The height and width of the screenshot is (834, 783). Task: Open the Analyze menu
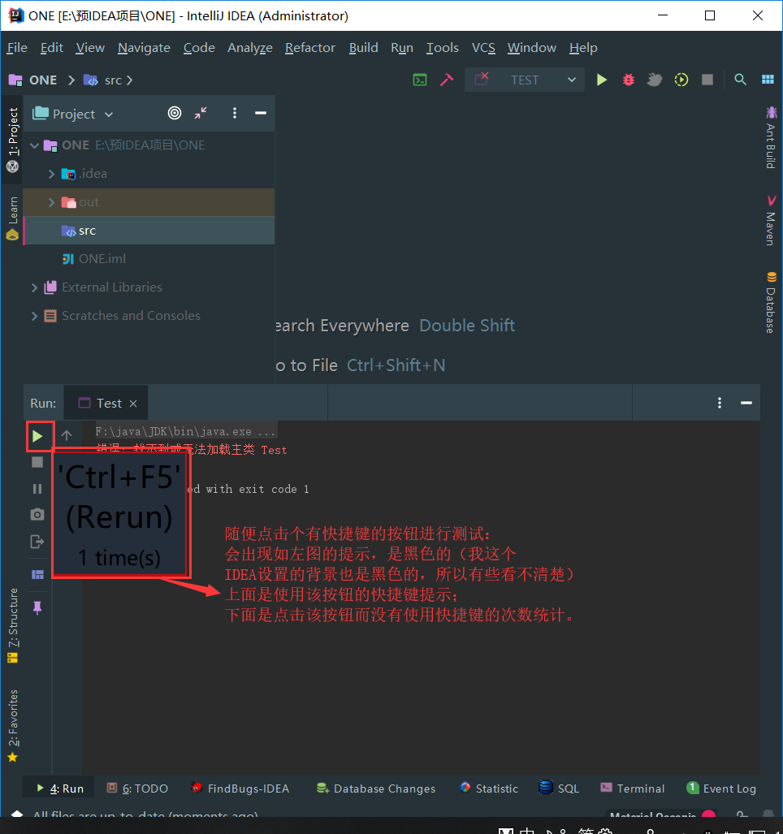(x=250, y=48)
